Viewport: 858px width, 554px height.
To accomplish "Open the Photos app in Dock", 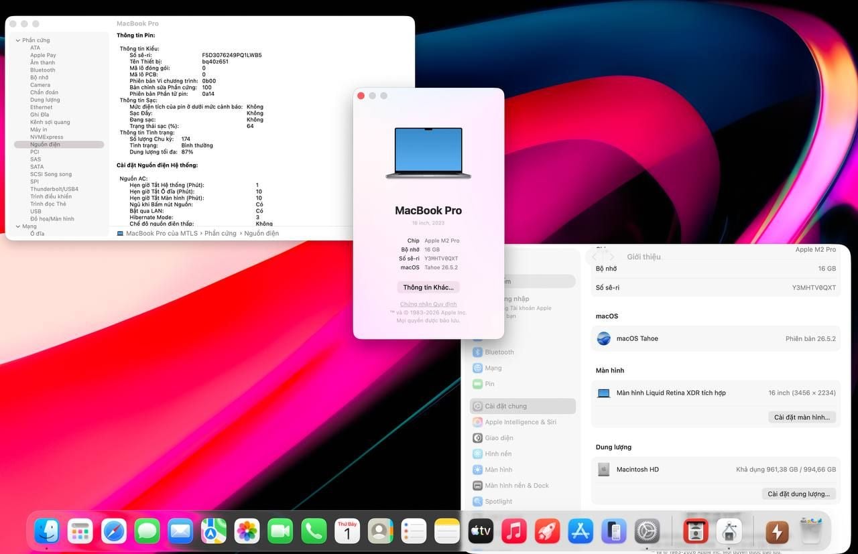I will coord(247,531).
